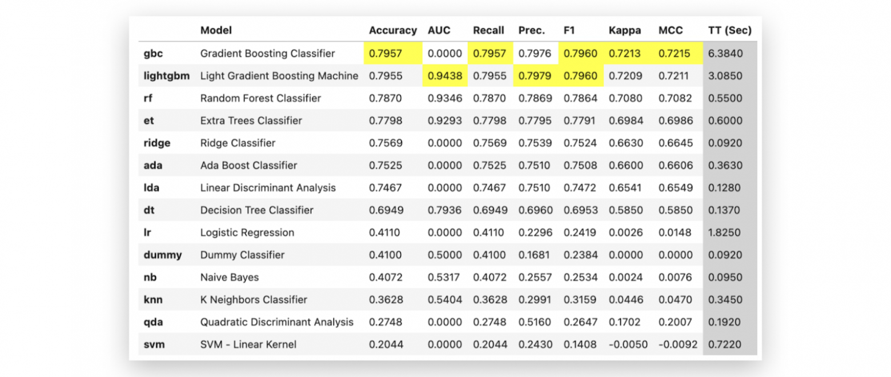Select the Model column header

216,31
